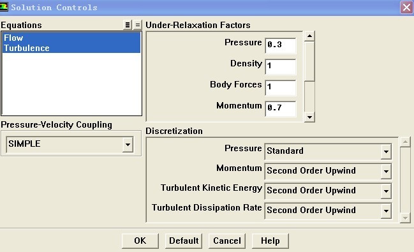Click the Density under-relaxation field
This screenshot has height=252, width=414.
point(281,66)
